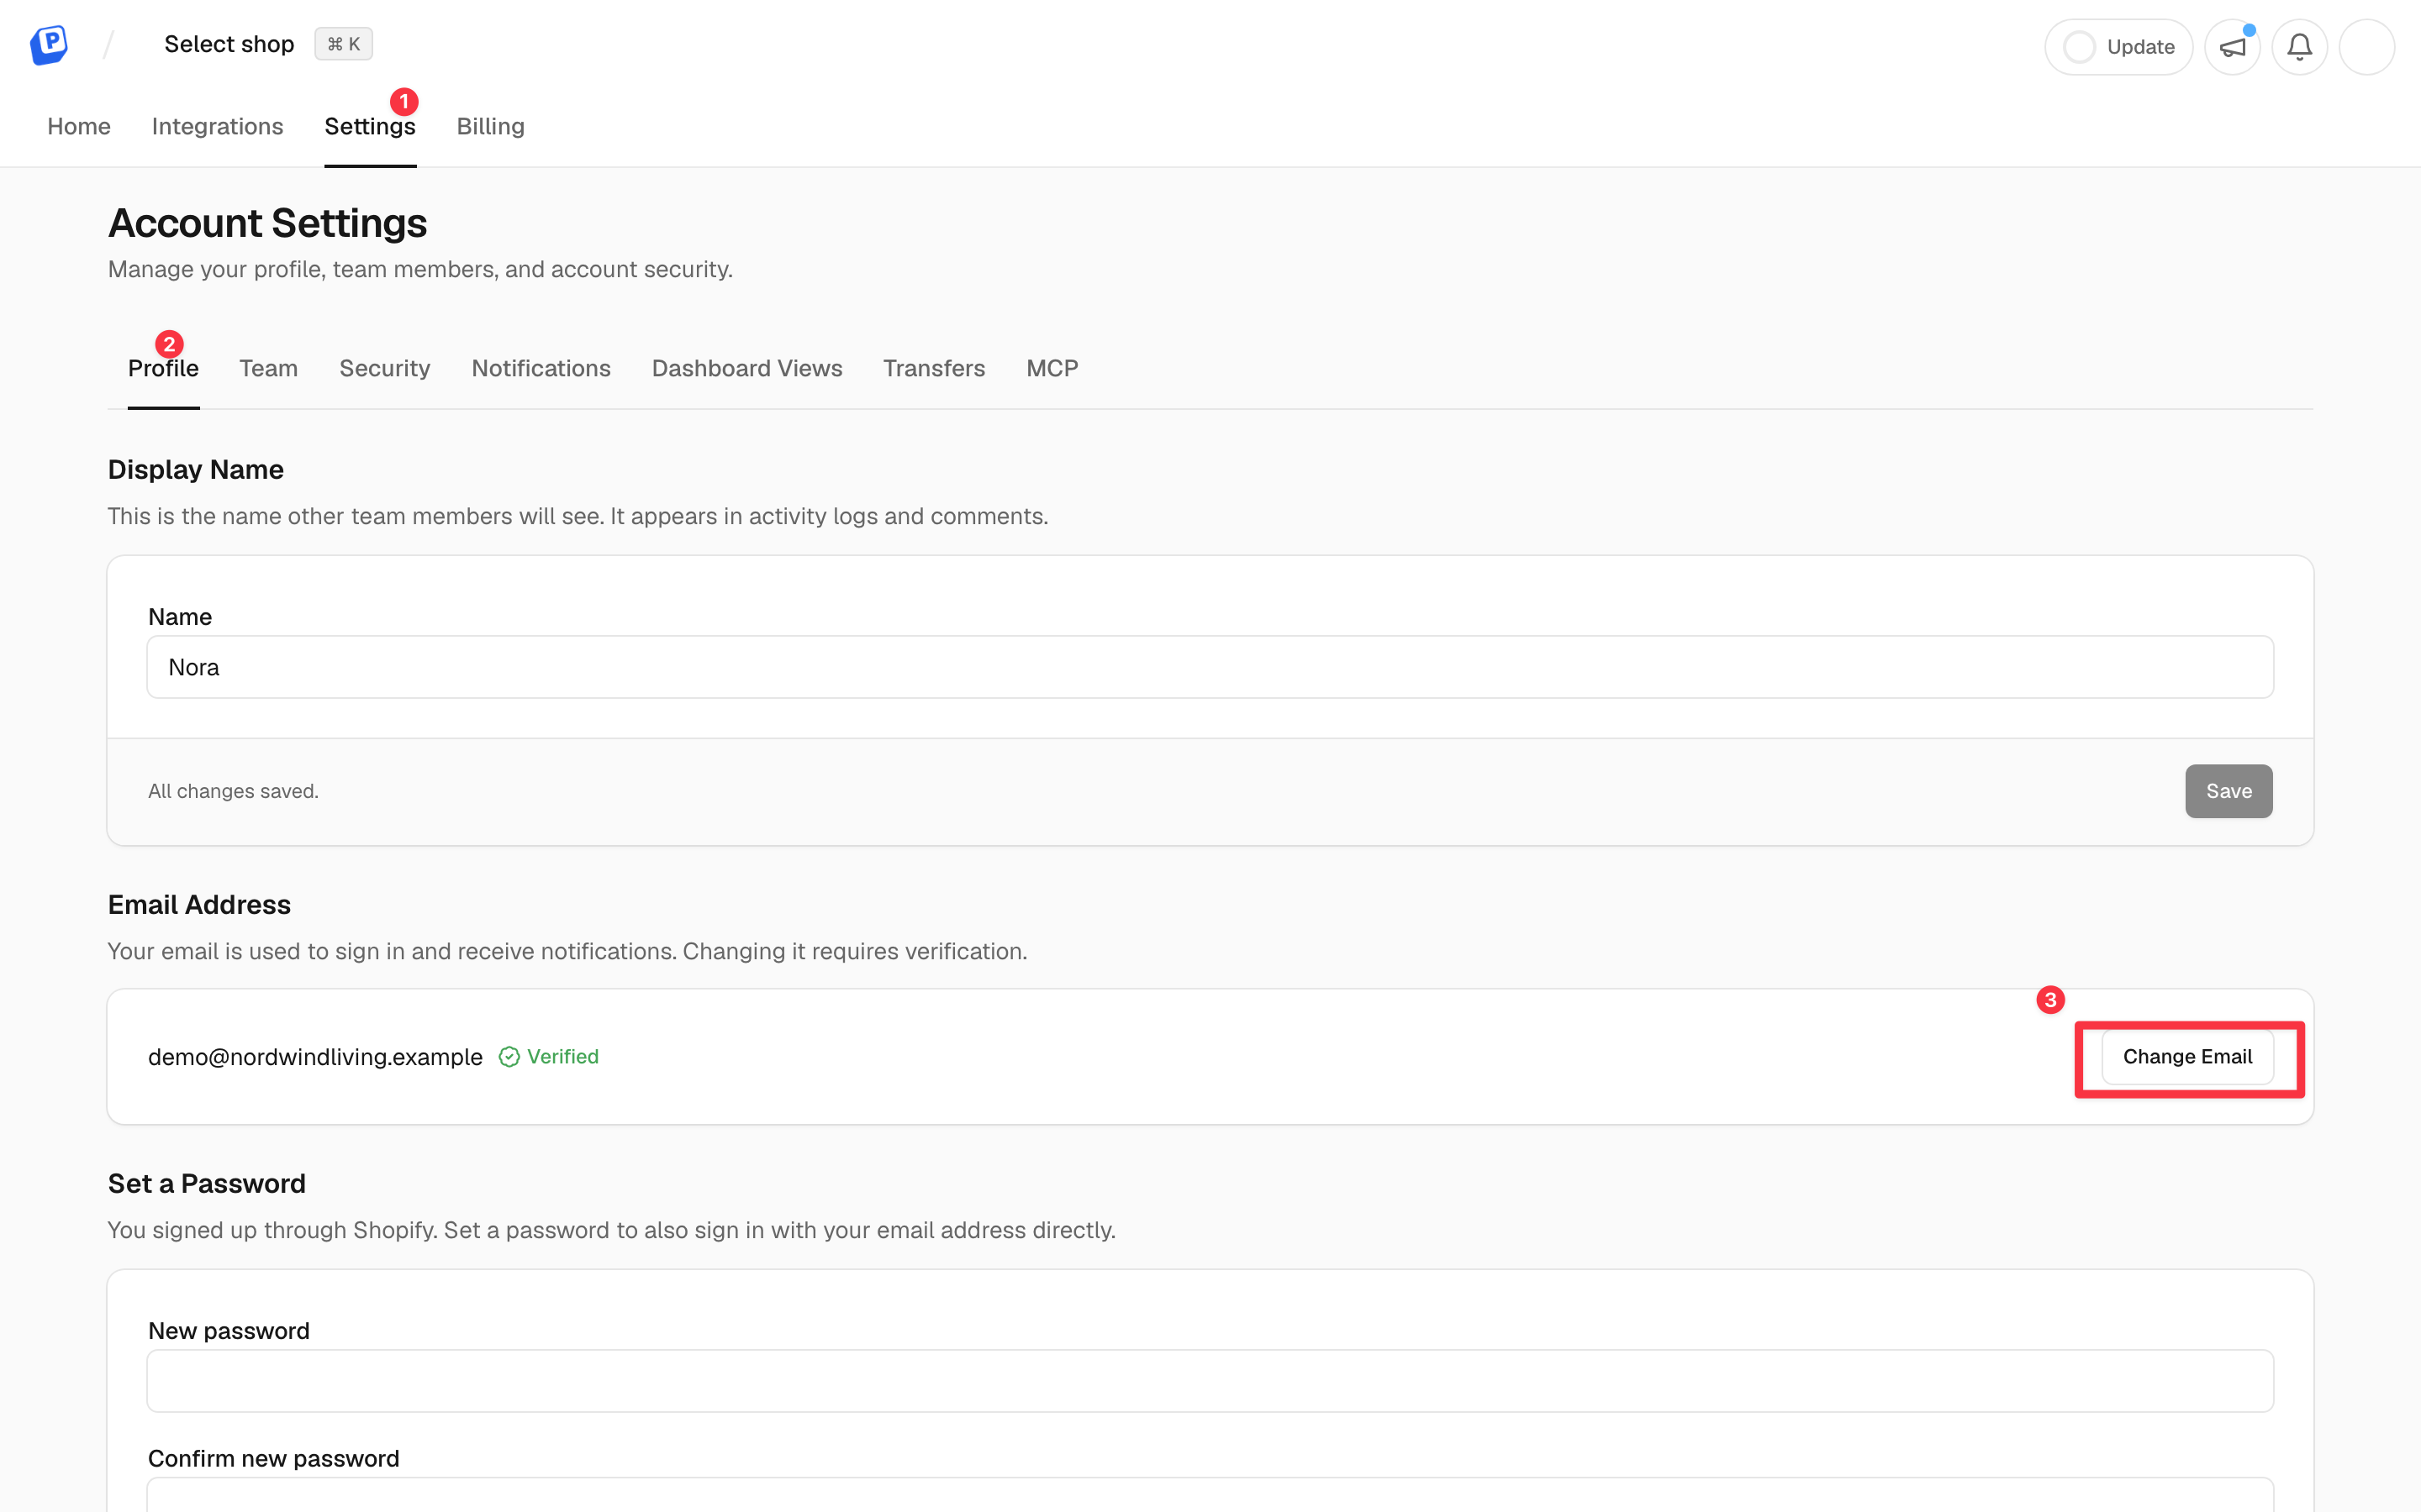The height and width of the screenshot is (1512, 2421).
Task: Click the Email Address section heading
Action: [199, 905]
